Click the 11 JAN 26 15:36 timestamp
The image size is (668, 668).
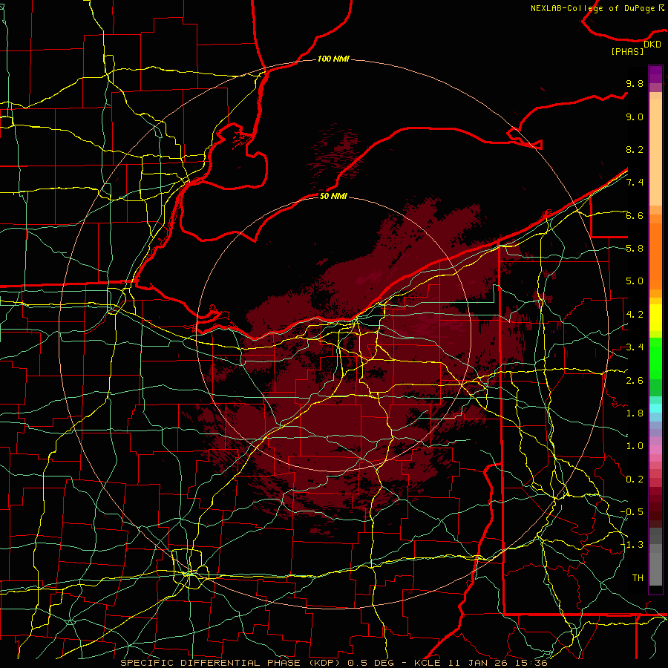(x=497, y=663)
